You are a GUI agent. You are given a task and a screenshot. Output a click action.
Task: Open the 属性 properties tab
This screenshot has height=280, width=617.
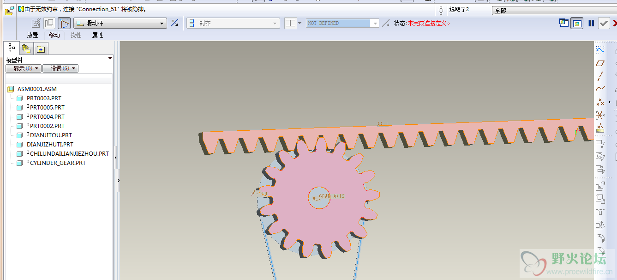click(x=97, y=35)
